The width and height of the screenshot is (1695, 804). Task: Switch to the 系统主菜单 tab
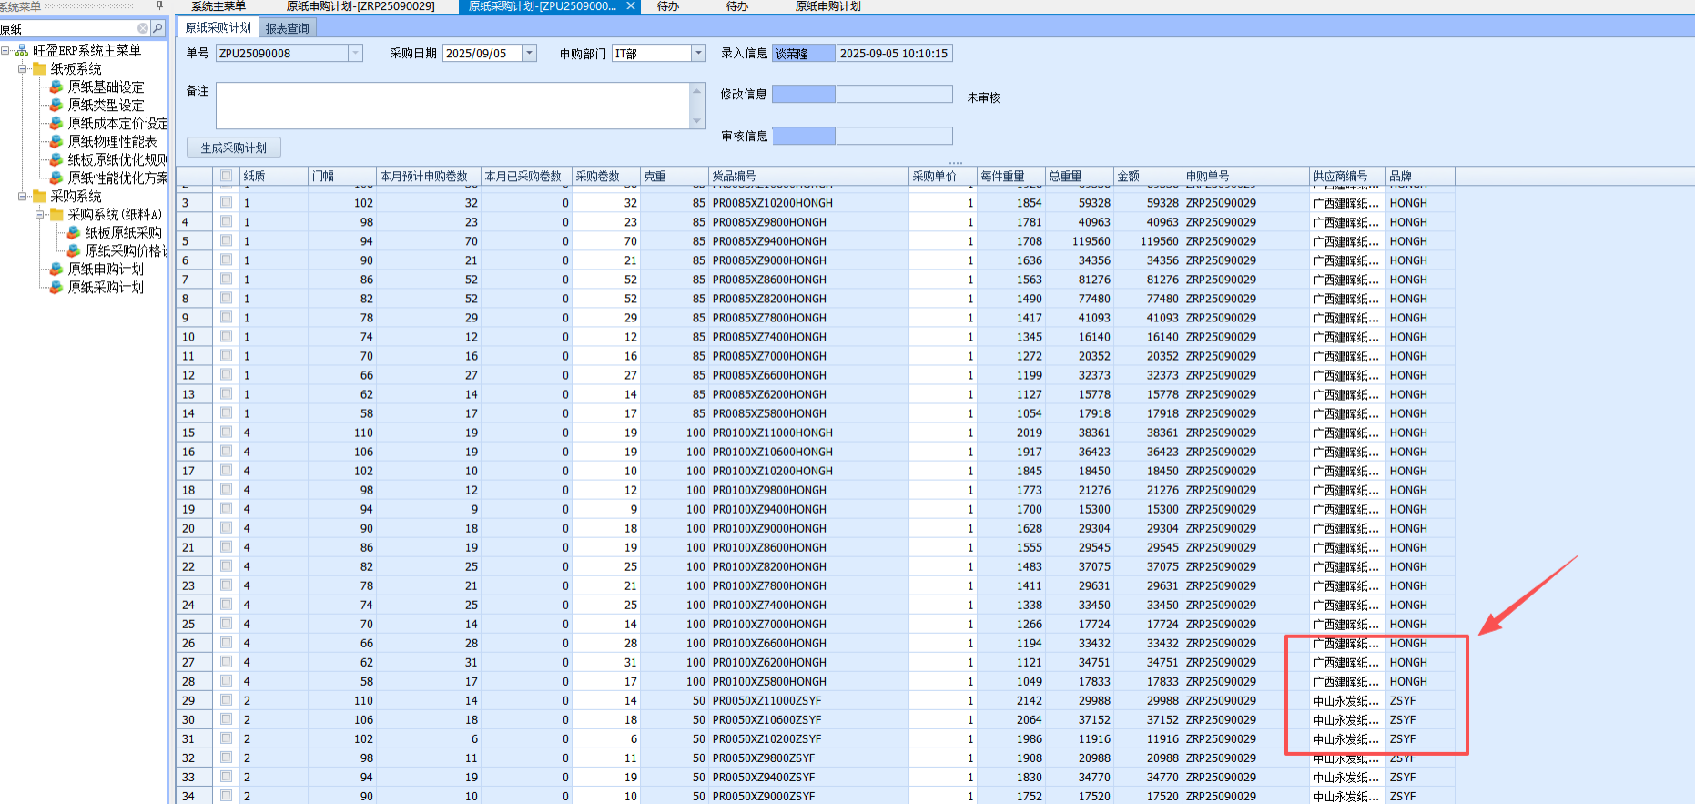click(218, 6)
